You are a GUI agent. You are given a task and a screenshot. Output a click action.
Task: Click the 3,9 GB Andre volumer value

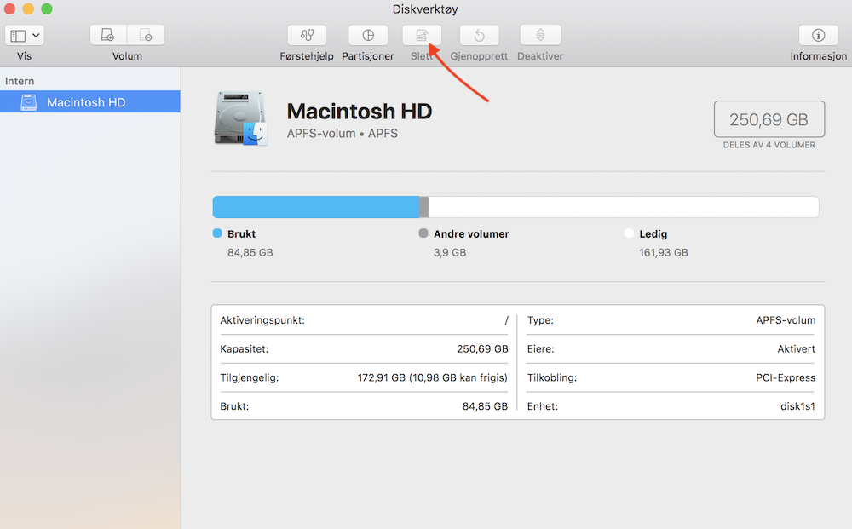(x=450, y=252)
